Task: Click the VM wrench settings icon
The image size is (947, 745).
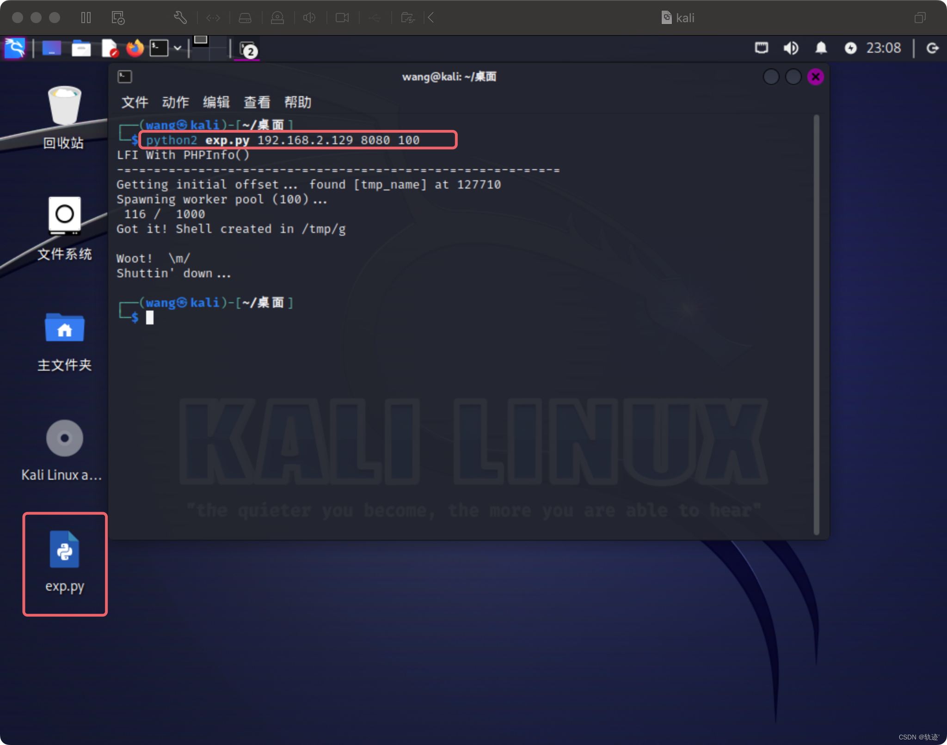Action: point(180,18)
